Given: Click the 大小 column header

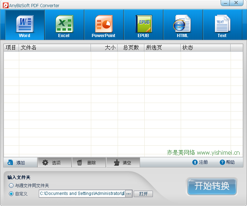Looking at the screenshot, I should pyautogui.click(x=104, y=47).
